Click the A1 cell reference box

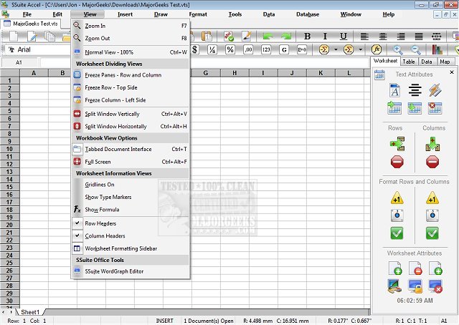[19, 62]
